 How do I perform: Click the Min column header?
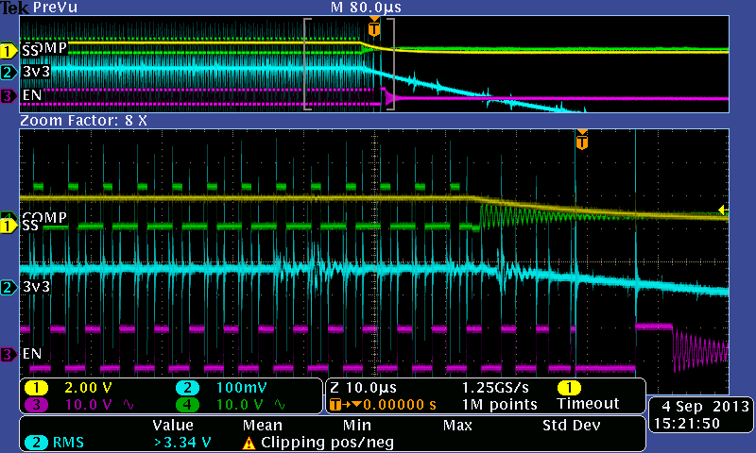click(x=357, y=425)
